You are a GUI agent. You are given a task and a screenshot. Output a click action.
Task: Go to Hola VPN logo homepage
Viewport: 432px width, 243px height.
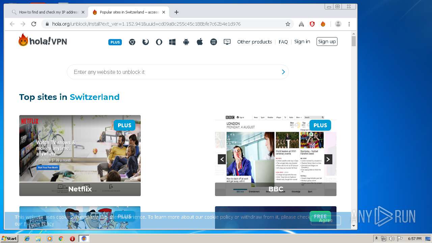click(x=43, y=40)
